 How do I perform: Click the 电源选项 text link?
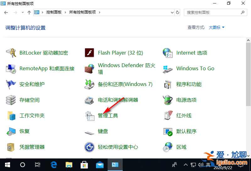(x=186, y=100)
